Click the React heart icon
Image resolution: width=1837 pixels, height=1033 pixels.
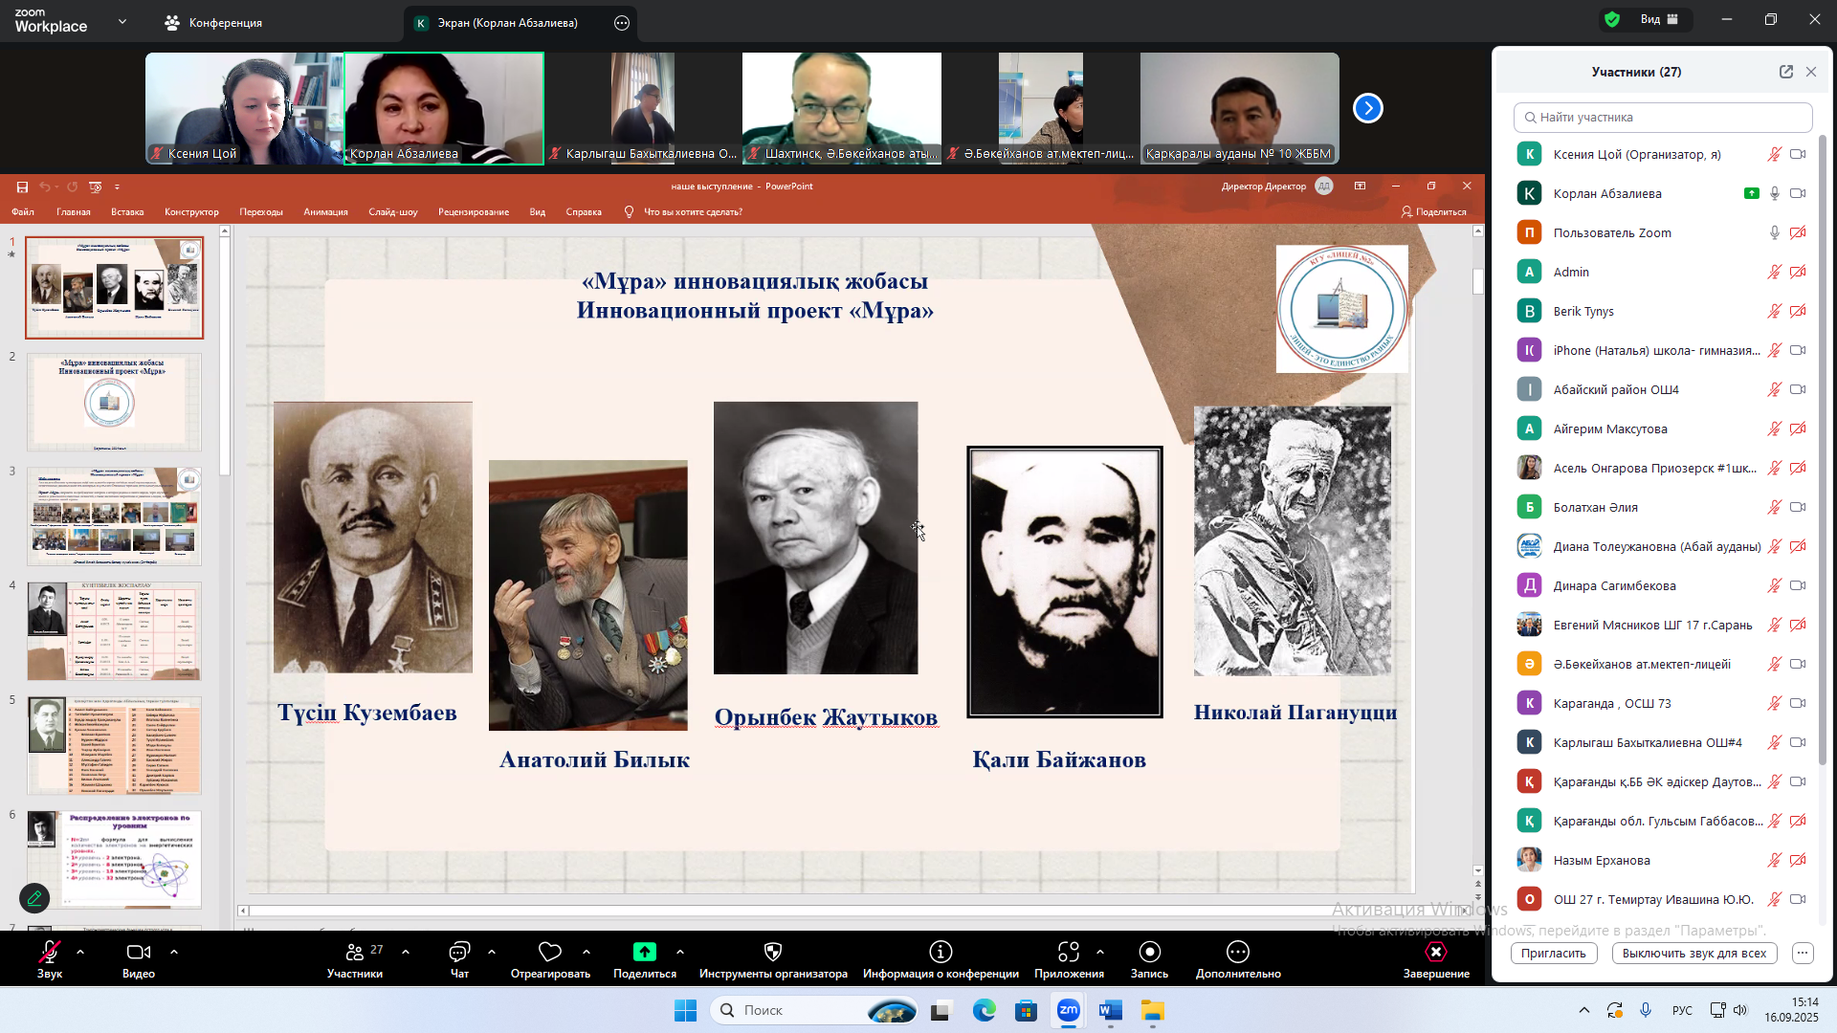550,952
